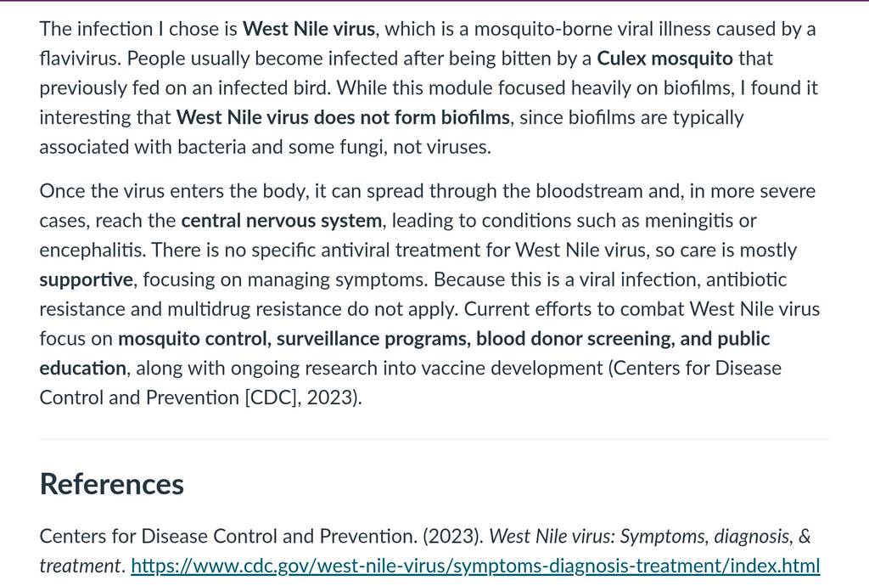Screen dimensions: 869x586
Task: Click "Centers for Disease Control and Prevention. (2023)" reference
Action: [x=261, y=537]
